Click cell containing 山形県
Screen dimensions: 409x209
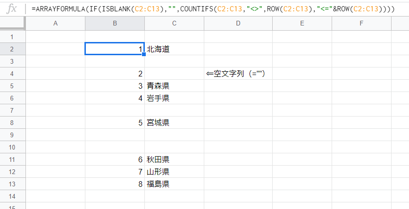point(174,172)
